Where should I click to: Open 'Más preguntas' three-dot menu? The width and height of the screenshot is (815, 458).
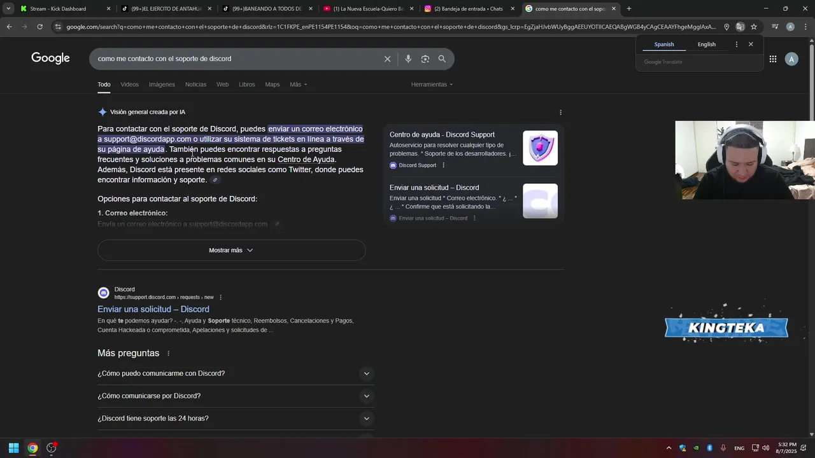(169, 353)
